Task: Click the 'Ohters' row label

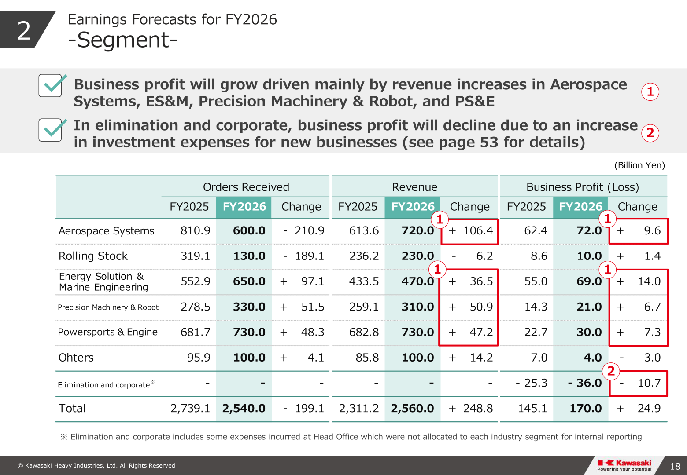Action: (x=76, y=358)
